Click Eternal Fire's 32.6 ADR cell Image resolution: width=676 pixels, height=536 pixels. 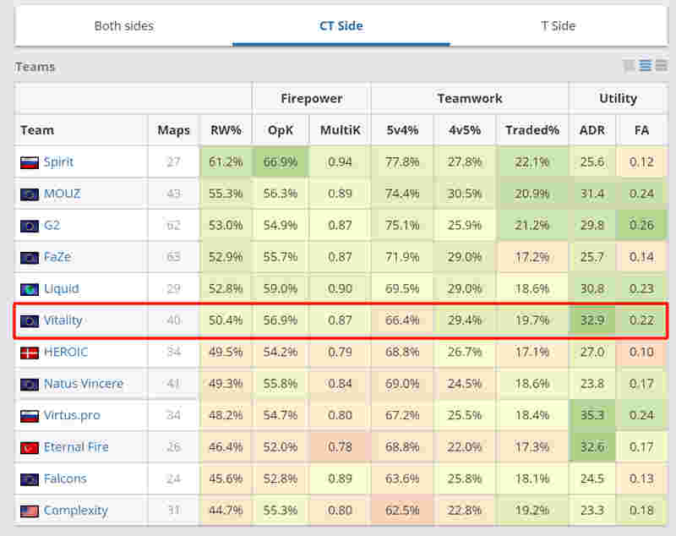tap(592, 447)
